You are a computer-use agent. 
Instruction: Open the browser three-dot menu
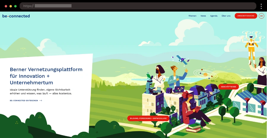pos(261,6)
